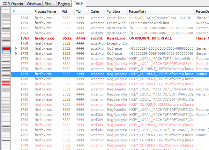Jump to the lower red band in overview strip
This screenshot has height=150, width=209.
[x=6, y=82]
